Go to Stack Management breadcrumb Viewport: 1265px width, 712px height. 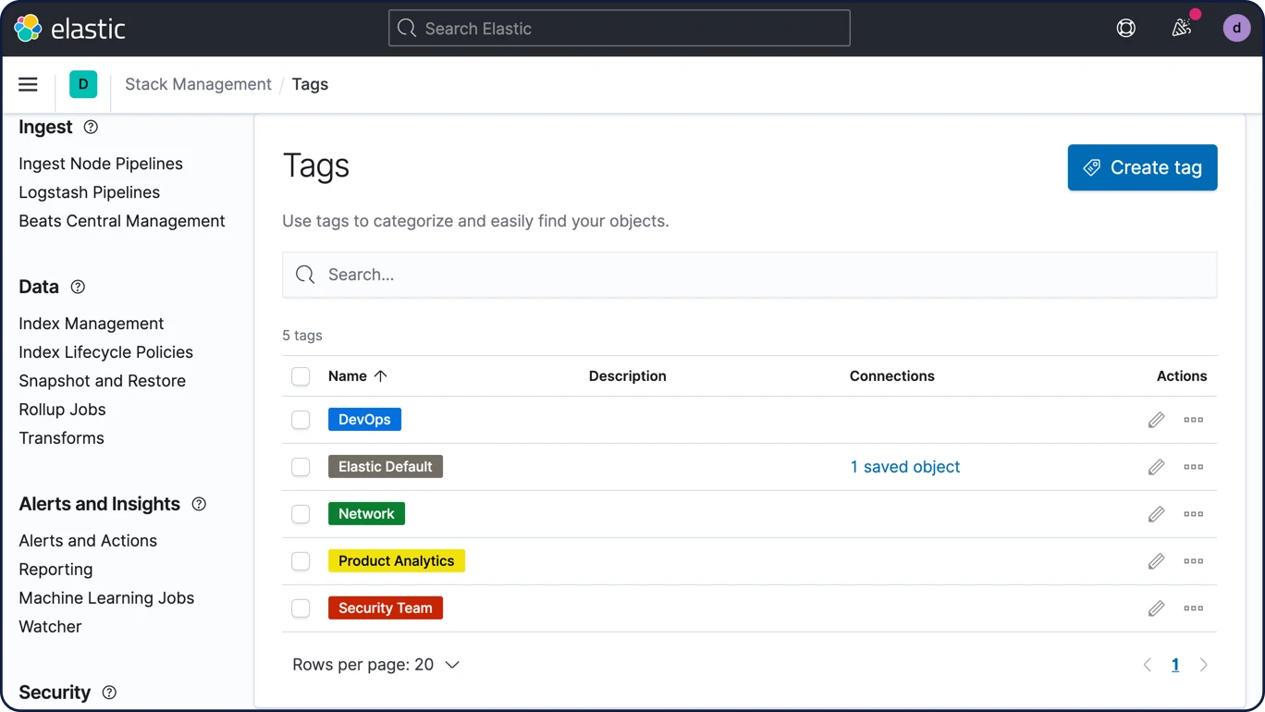tap(198, 84)
